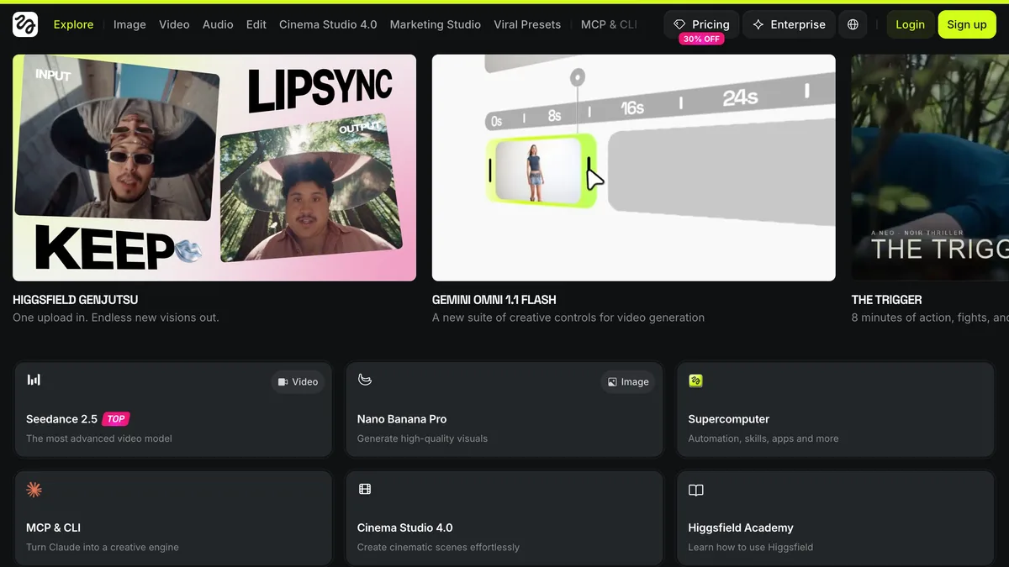Open MCP & CLI in navbar
Viewport: 1009px width, 567px height.
tap(609, 24)
